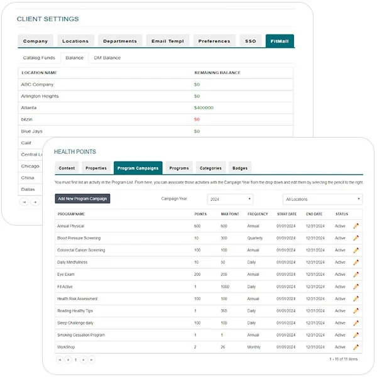Open the Catalog Funds sub-tab

pos(39,58)
